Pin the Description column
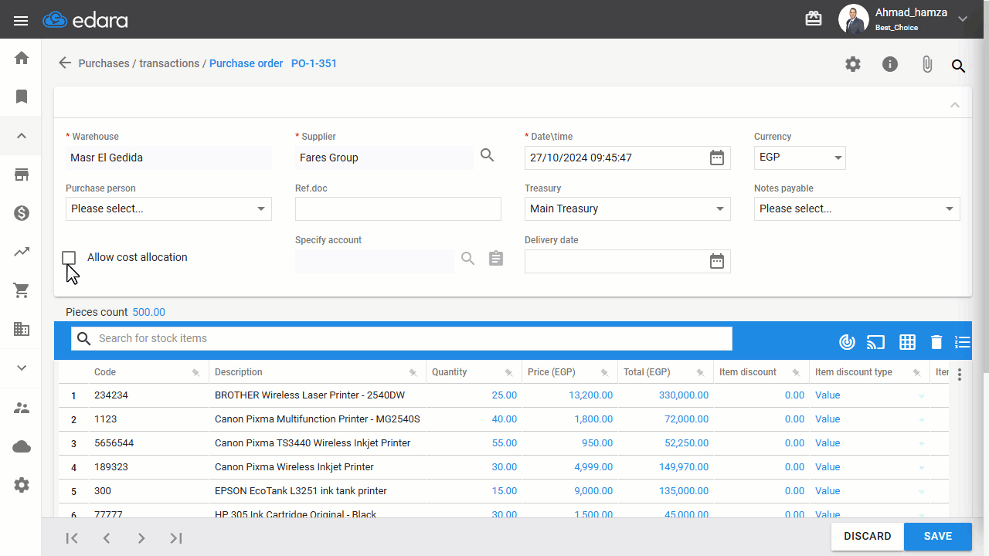 [x=413, y=373]
